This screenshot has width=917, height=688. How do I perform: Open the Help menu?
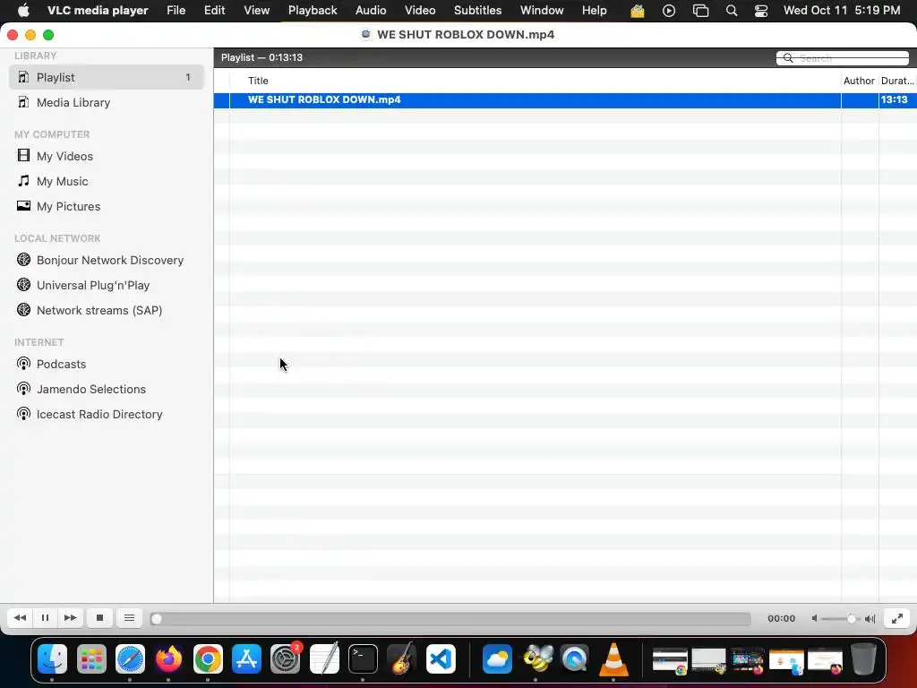click(595, 11)
